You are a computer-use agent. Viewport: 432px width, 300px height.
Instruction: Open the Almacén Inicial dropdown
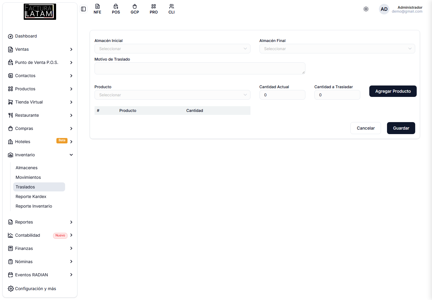172,49
